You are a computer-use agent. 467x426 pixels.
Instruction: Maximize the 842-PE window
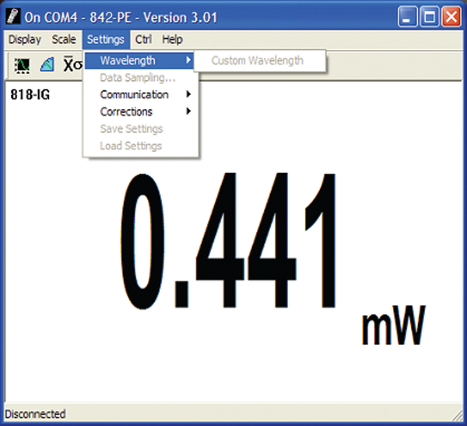pos(430,16)
